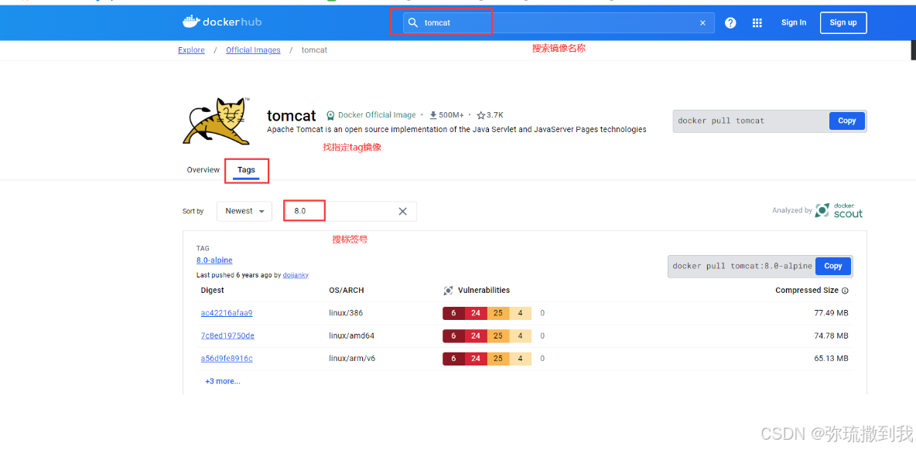Click the docker pull tomcat command text
Viewport: 916px width, 449px height.
pyautogui.click(x=721, y=121)
